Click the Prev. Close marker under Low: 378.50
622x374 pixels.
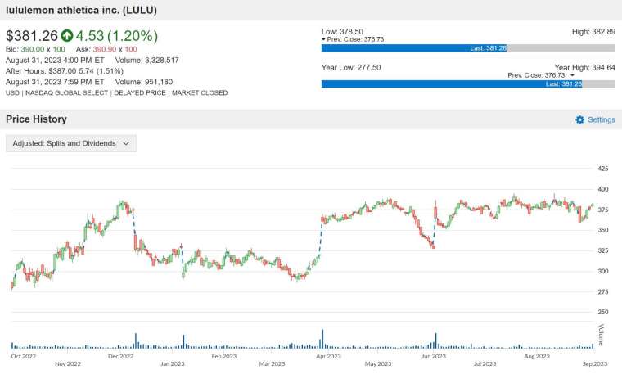pyautogui.click(x=353, y=39)
